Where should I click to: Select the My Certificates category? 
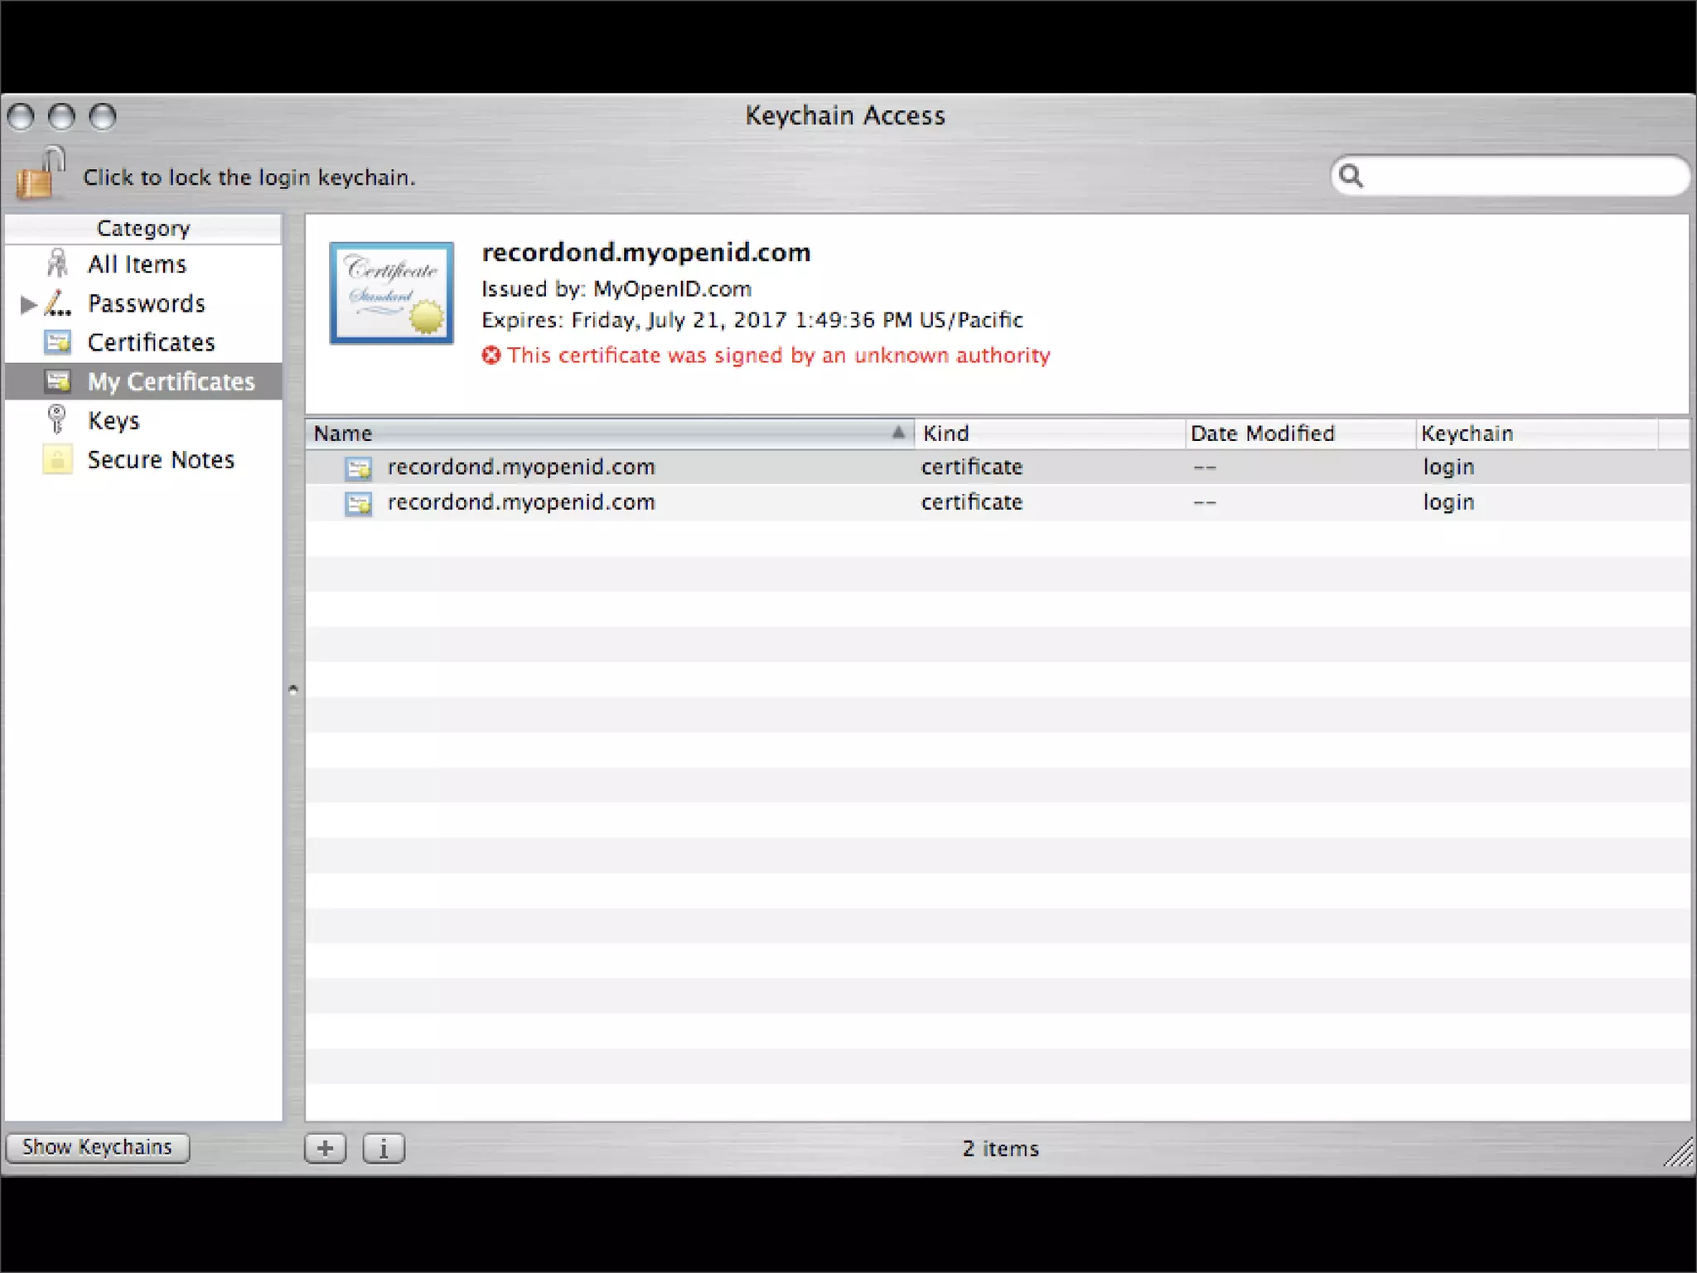171,381
